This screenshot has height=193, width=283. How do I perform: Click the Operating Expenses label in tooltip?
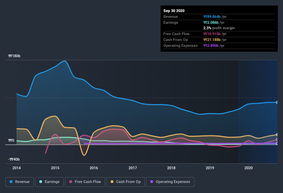coord(181,45)
